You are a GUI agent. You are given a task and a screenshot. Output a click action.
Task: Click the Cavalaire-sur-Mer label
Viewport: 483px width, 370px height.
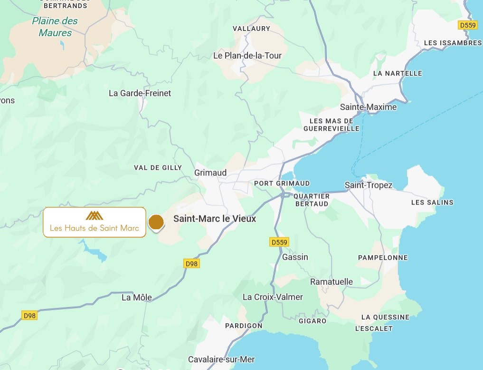click(221, 360)
